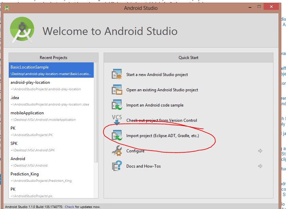Open the android-play-location recent project

[51, 85]
